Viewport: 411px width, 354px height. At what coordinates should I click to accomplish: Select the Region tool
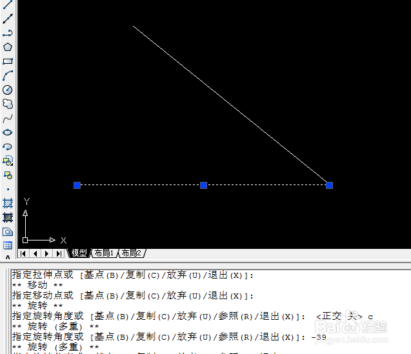click(x=8, y=231)
